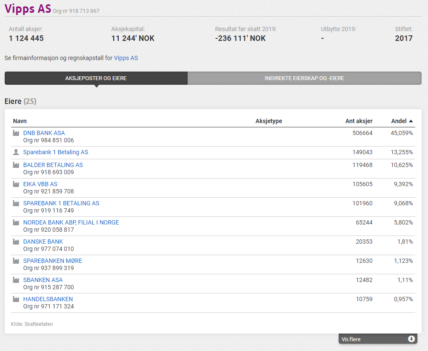This screenshot has width=428, height=351.
Task: Select share count 12482
Action: [x=364, y=280]
